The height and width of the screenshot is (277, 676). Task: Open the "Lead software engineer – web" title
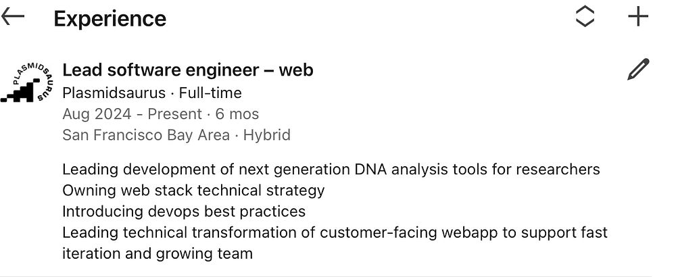coord(187,70)
